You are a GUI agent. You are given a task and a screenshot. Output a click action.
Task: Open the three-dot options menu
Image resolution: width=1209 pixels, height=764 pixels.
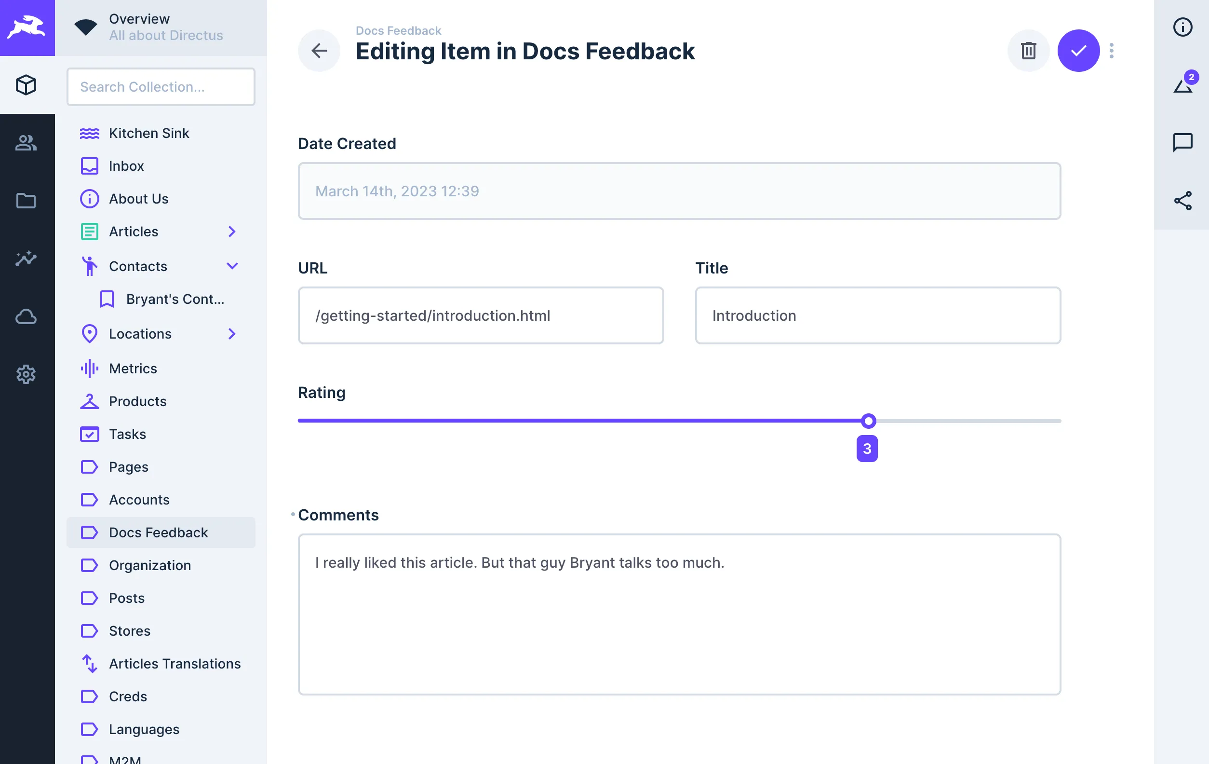pos(1112,50)
